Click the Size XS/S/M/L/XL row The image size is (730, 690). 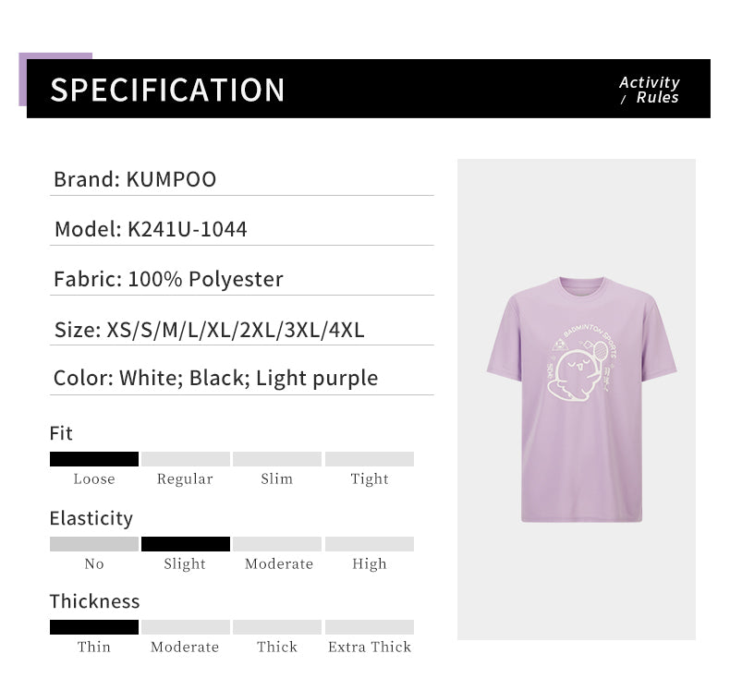(209, 329)
